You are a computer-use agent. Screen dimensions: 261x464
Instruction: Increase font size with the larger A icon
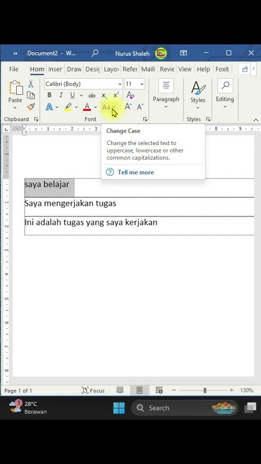128,107
